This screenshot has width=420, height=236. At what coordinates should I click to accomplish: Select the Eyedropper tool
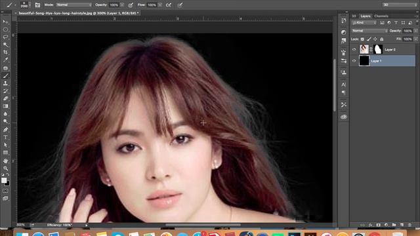5,60
